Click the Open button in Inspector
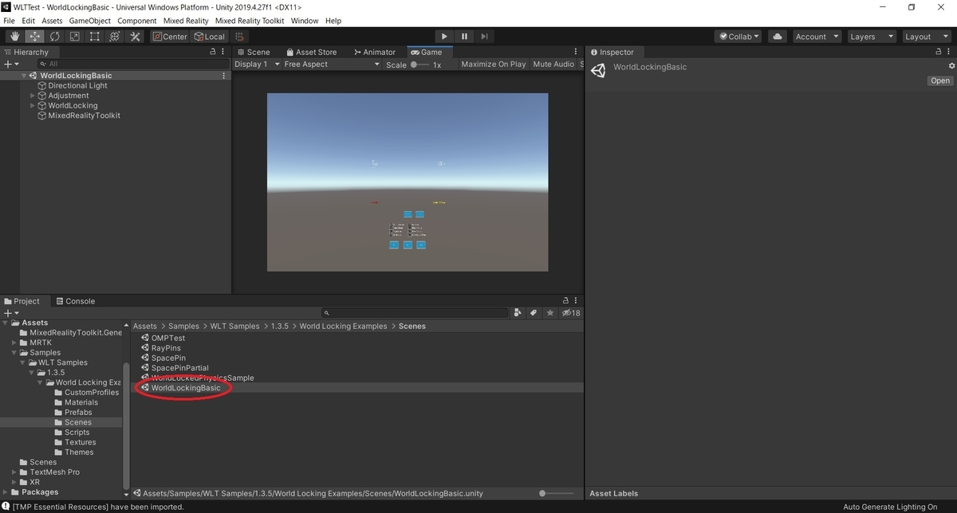Screen dimensions: 957x513 [940, 80]
